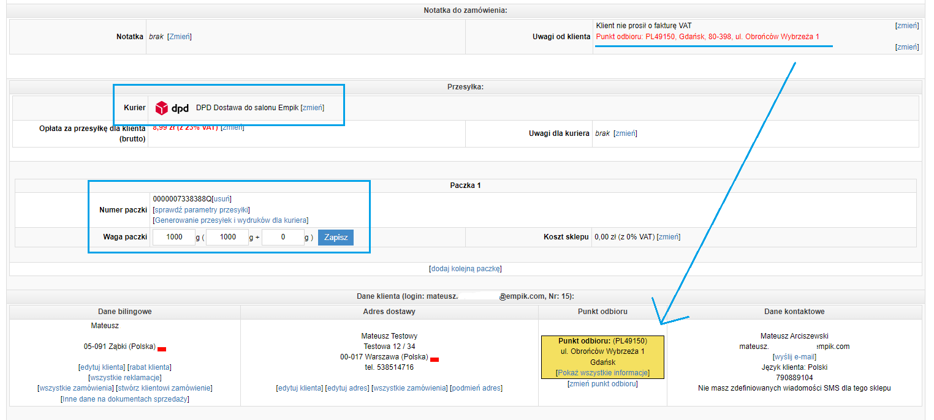The image size is (934, 420).
Task: Click zmień punkt odbioru link
Action: coord(602,384)
